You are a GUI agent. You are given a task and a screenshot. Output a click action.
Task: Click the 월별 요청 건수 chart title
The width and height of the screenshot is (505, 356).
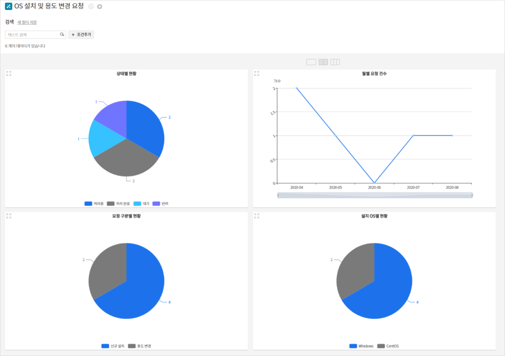(x=374, y=73)
